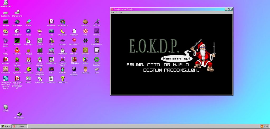Open the Options menu in Amiga Emulator
270x129 pixels.
(119, 13)
